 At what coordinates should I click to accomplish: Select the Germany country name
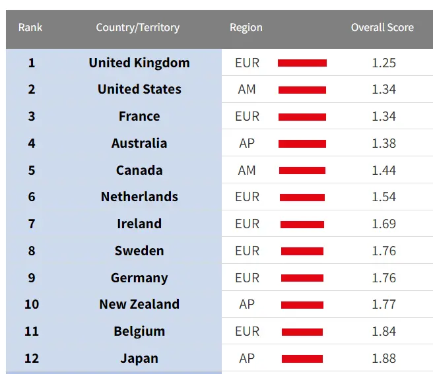click(x=139, y=278)
